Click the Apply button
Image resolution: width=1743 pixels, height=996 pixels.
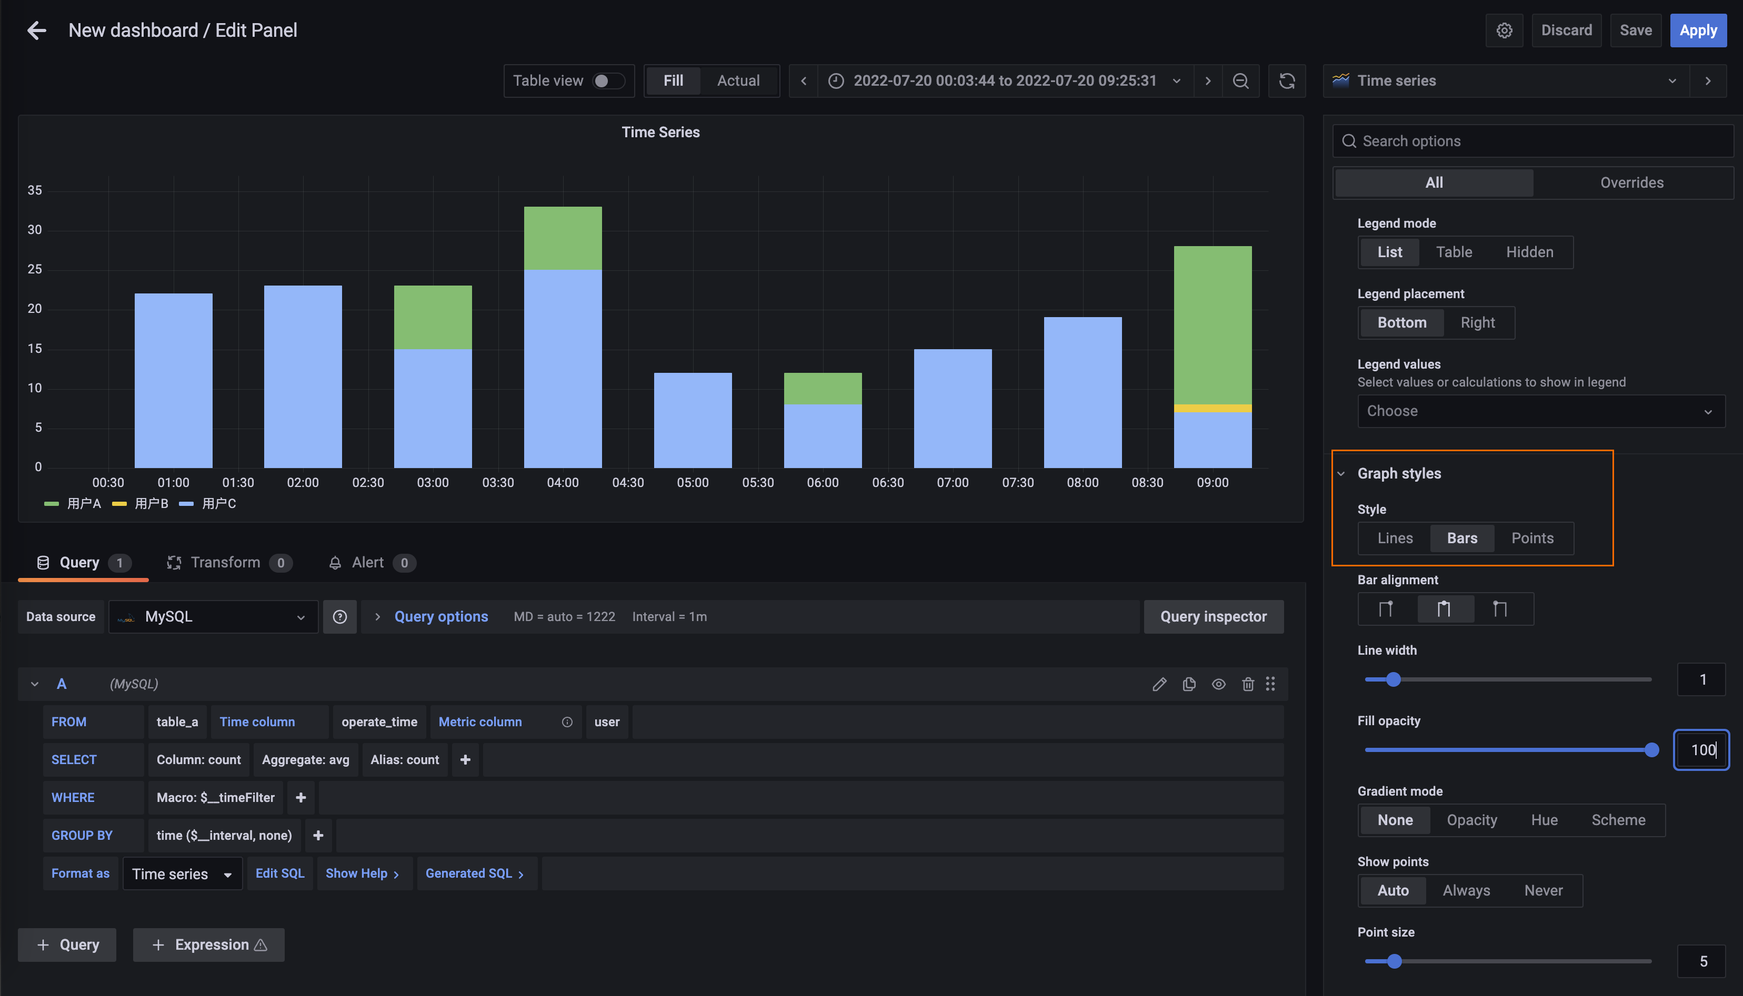(1698, 30)
